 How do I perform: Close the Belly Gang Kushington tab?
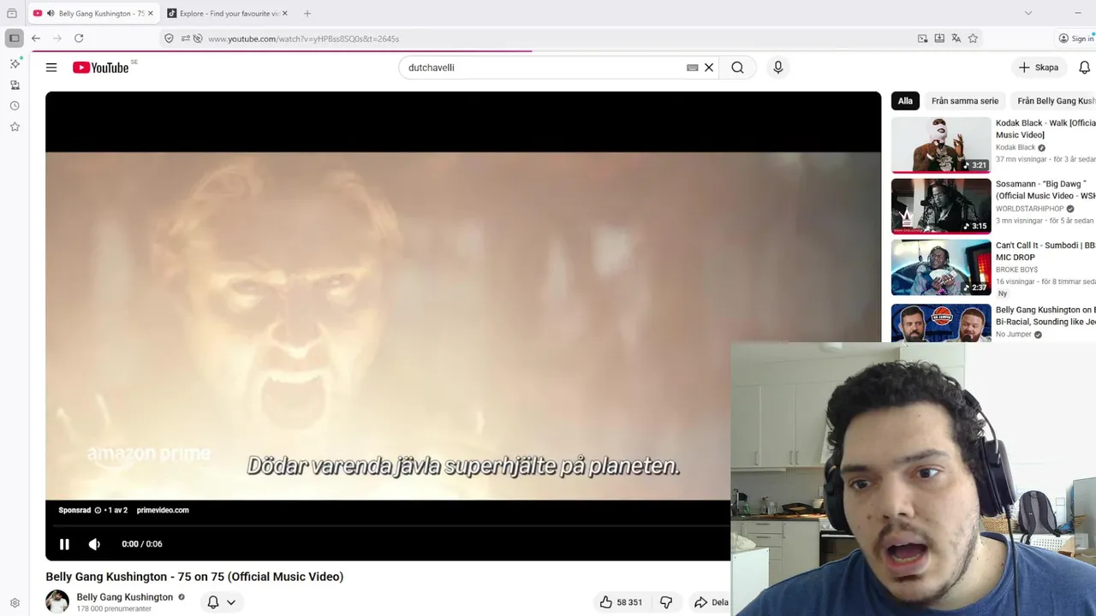point(150,13)
